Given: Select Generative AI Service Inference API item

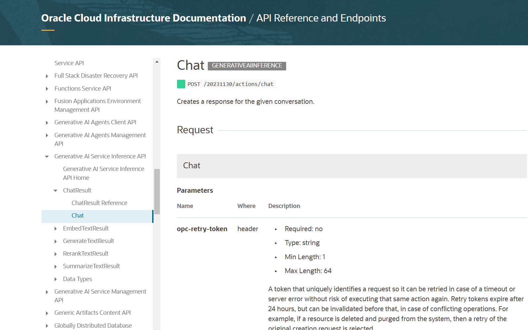Looking at the screenshot, I should (x=100, y=156).
